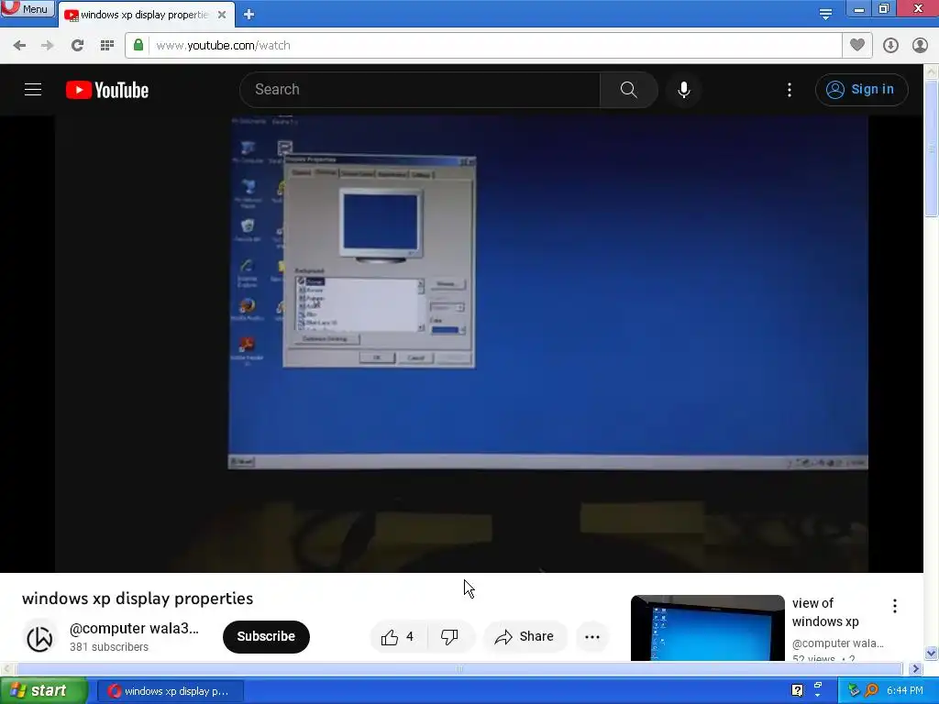939x704 pixels.
Task: Open more actions ellipsis below video
Action: click(x=592, y=637)
